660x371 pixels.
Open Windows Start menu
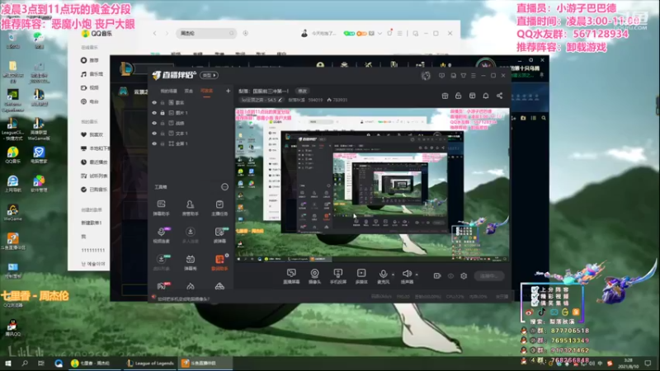(8, 363)
